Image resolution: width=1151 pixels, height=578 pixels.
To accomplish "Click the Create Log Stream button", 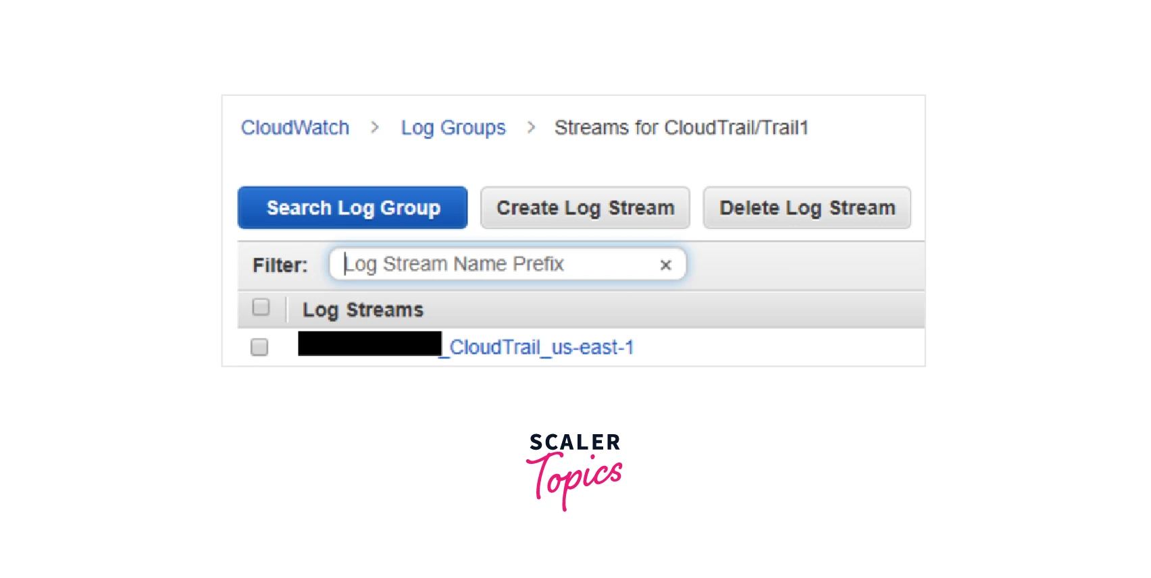I will point(585,208).
